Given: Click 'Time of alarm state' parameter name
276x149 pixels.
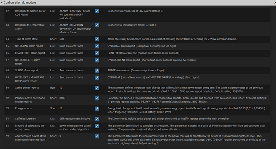Looking at the screenshot, I should click(26, 39).
